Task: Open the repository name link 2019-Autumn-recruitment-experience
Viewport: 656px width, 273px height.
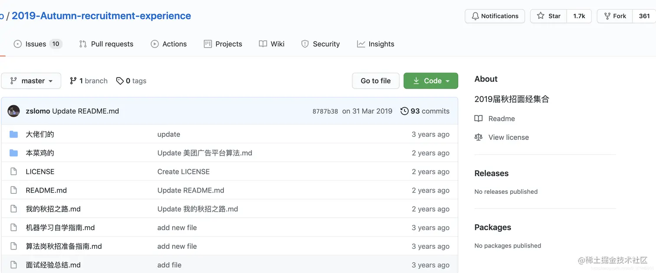Action: point(101,16)
